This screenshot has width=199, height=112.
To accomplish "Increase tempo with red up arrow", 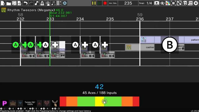I will point(39,103).
